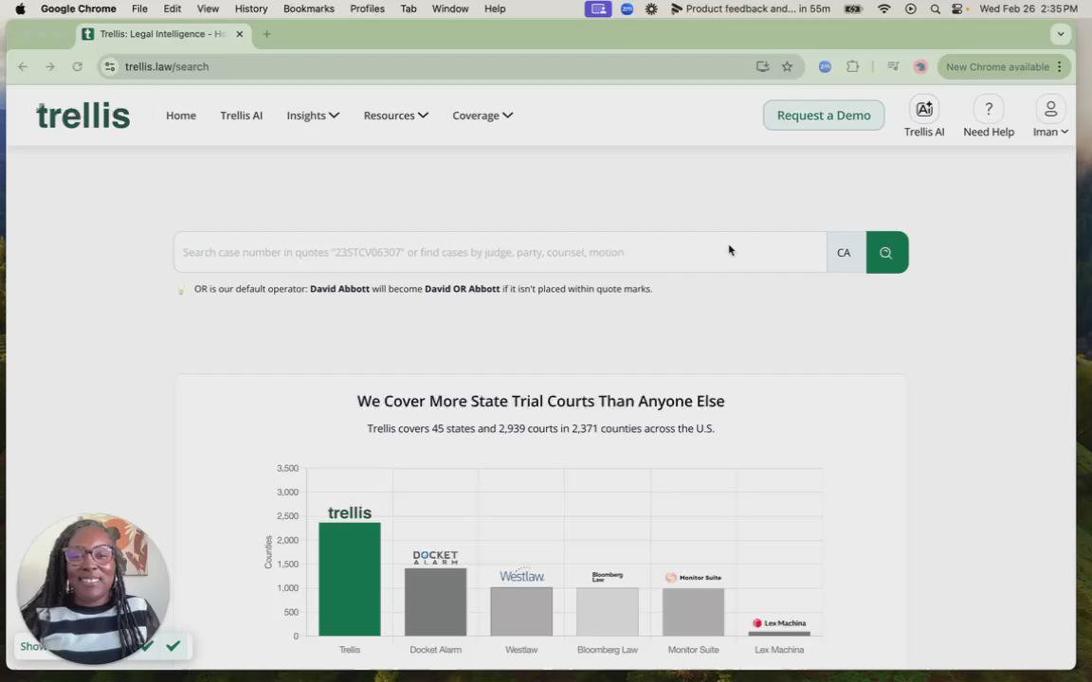
Task: Click the trellis logo in header
Action: coord(82,117)
